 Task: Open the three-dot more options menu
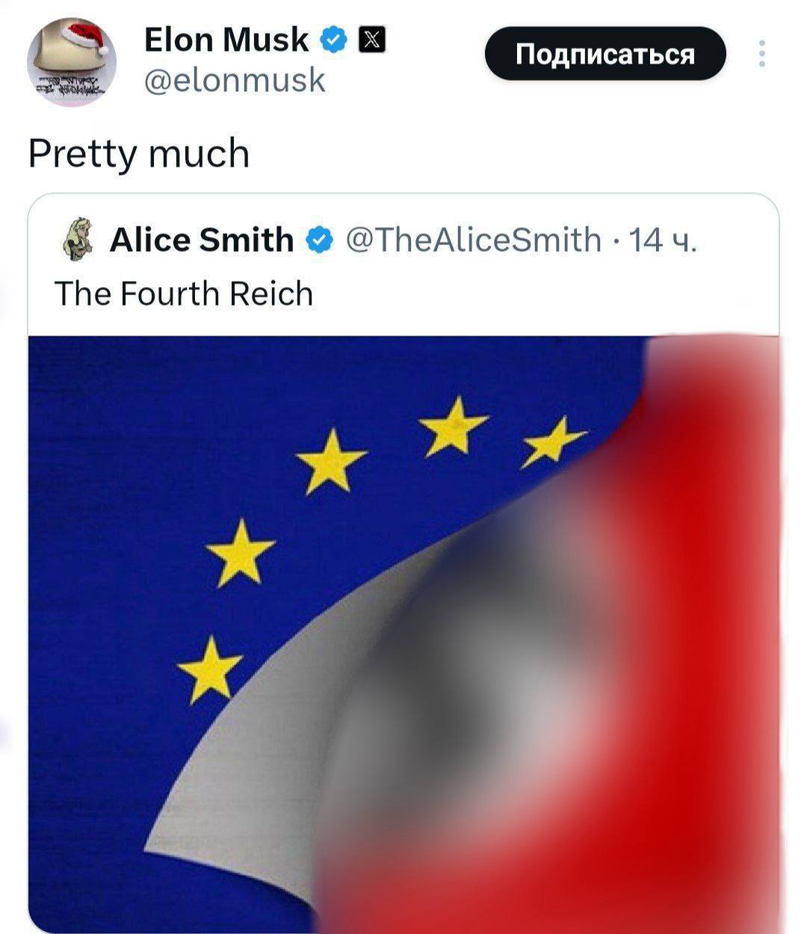[x=761, y=54]
